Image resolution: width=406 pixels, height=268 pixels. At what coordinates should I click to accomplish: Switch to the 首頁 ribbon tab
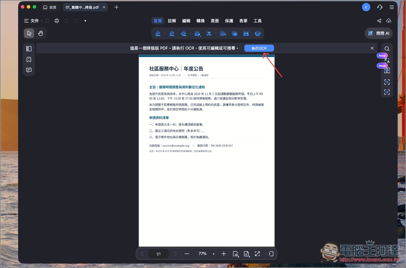[158, 21]
